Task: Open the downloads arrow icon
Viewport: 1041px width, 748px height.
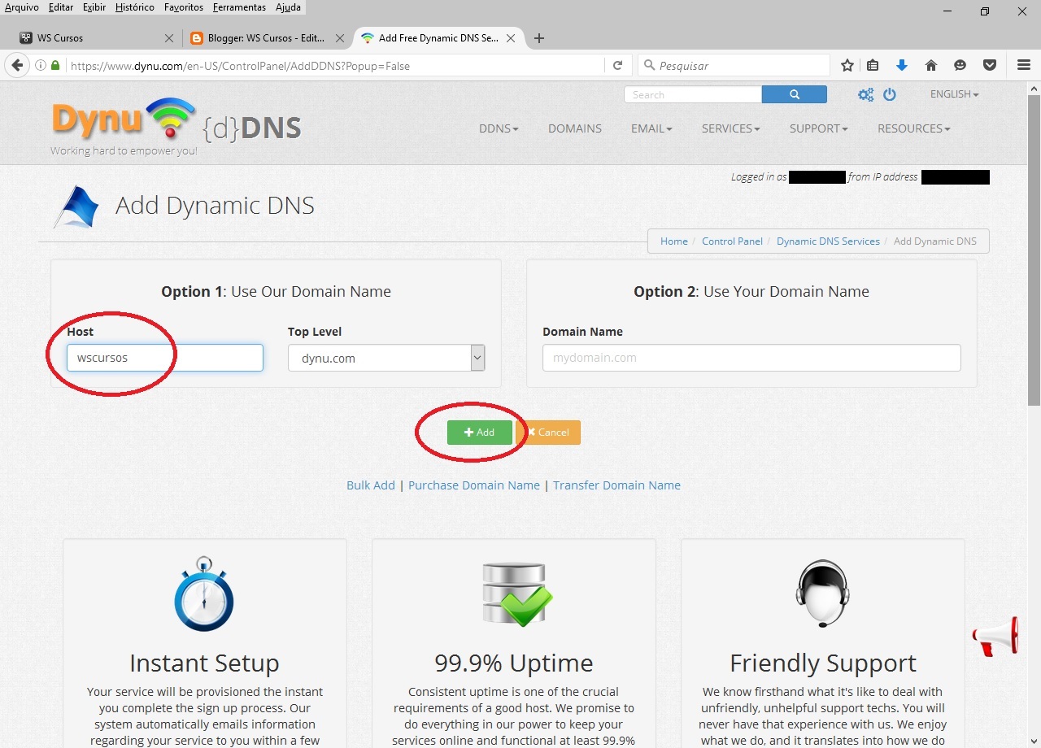Action: [901, 65]
